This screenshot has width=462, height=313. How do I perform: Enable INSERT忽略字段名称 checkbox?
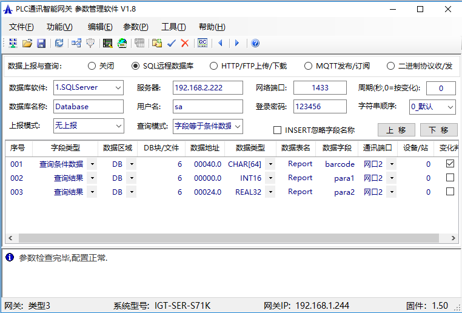tap(278, 130)
